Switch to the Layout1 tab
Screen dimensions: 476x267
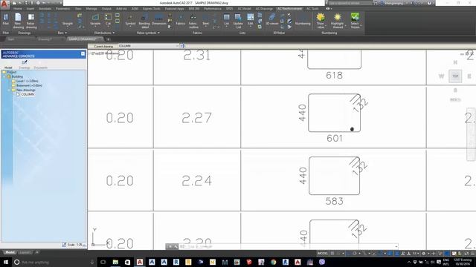coord(25,252)
